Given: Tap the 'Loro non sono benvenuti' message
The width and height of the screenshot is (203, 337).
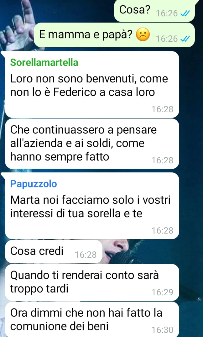Looking at the screenshot, I should (x=92, y=85).
